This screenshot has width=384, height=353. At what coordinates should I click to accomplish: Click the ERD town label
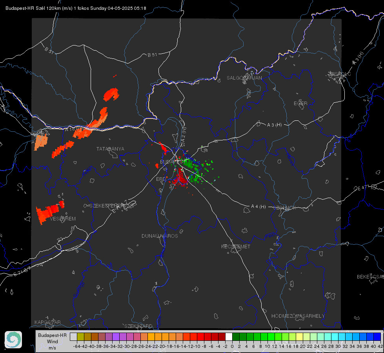161,179
